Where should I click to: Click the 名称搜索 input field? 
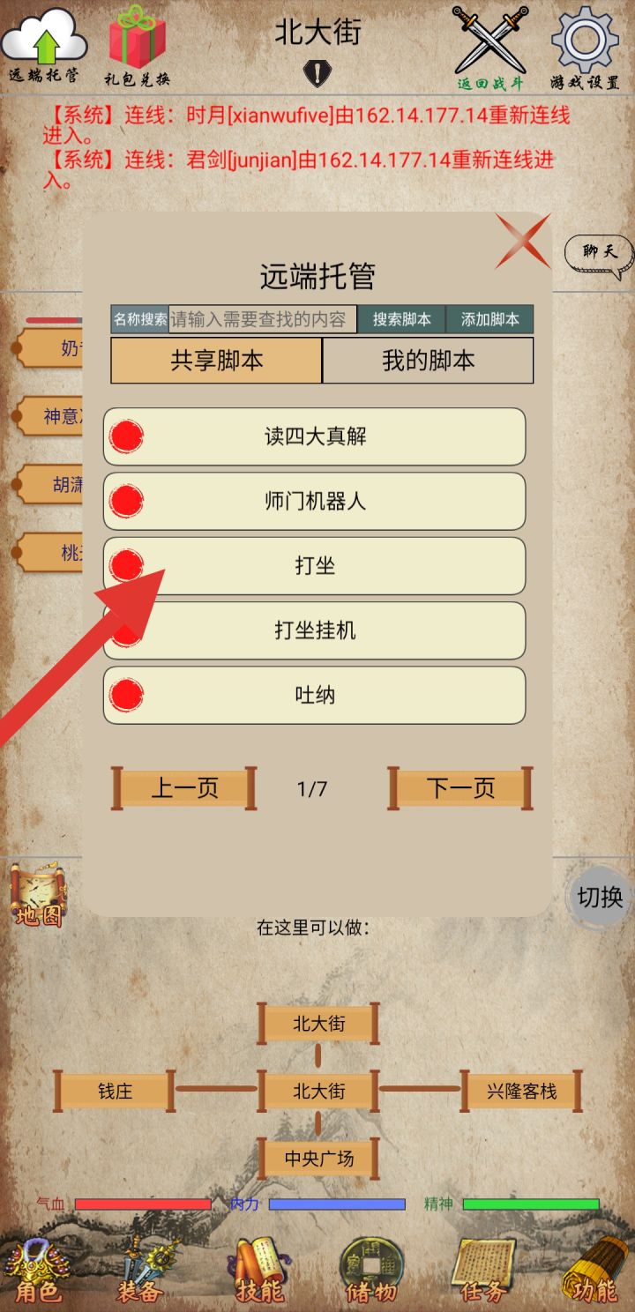263,319
